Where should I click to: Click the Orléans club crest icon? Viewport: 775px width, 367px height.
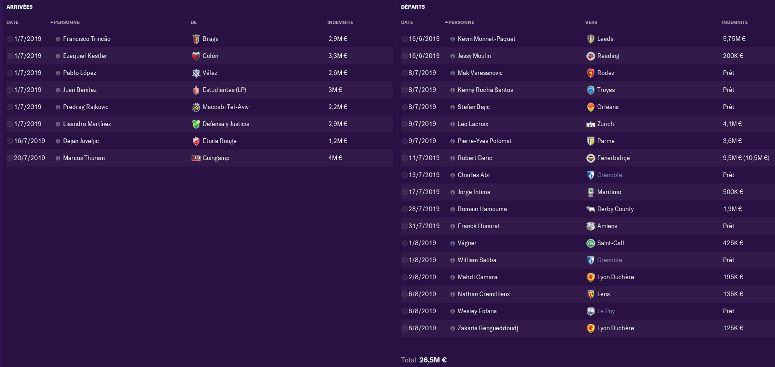pos(591,107)
